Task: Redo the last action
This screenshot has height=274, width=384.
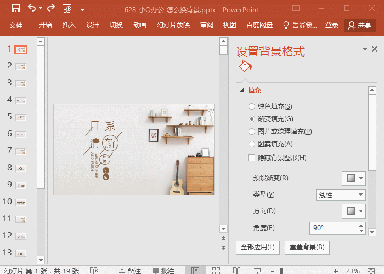Action: click(51, 8)
